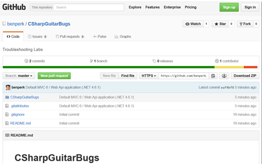Open the 2 commits link
The image size is (262, 164).
coord(35,61)
